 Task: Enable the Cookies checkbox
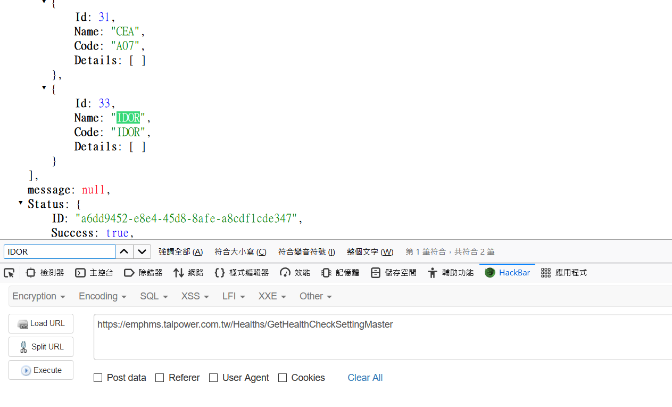tap(283, 378)
